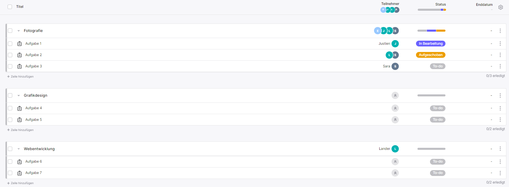
Task: Assign participant to Aufgabe 4 via empty avatar
Action: 395,108
